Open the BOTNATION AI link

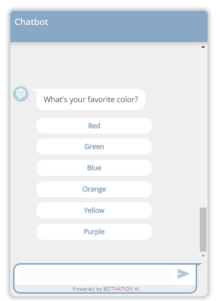click(x=121, y=289)
